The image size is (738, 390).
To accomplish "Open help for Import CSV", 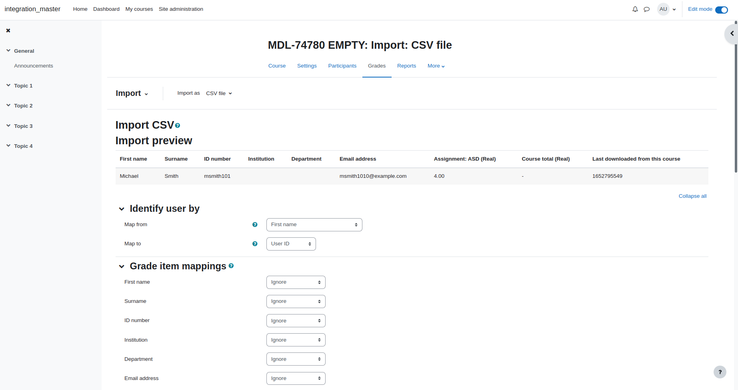I will 178,125.
